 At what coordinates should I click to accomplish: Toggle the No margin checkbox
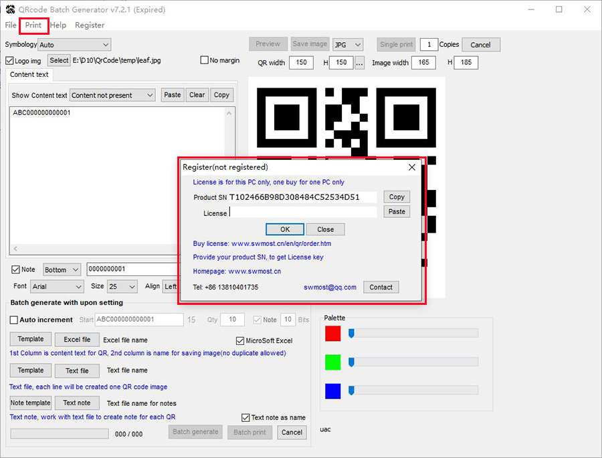click(204, 60)
